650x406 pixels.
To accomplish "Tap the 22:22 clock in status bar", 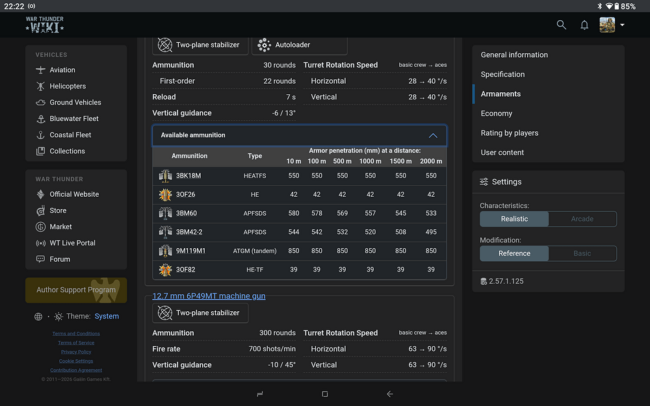I will coord(14,6).
